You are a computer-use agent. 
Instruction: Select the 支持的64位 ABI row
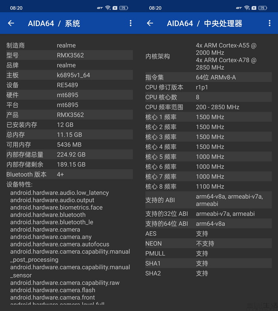coord(208,223)
